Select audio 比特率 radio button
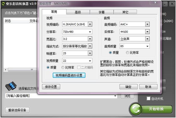This screenshot has height=118, width=176. coord(128,52)
